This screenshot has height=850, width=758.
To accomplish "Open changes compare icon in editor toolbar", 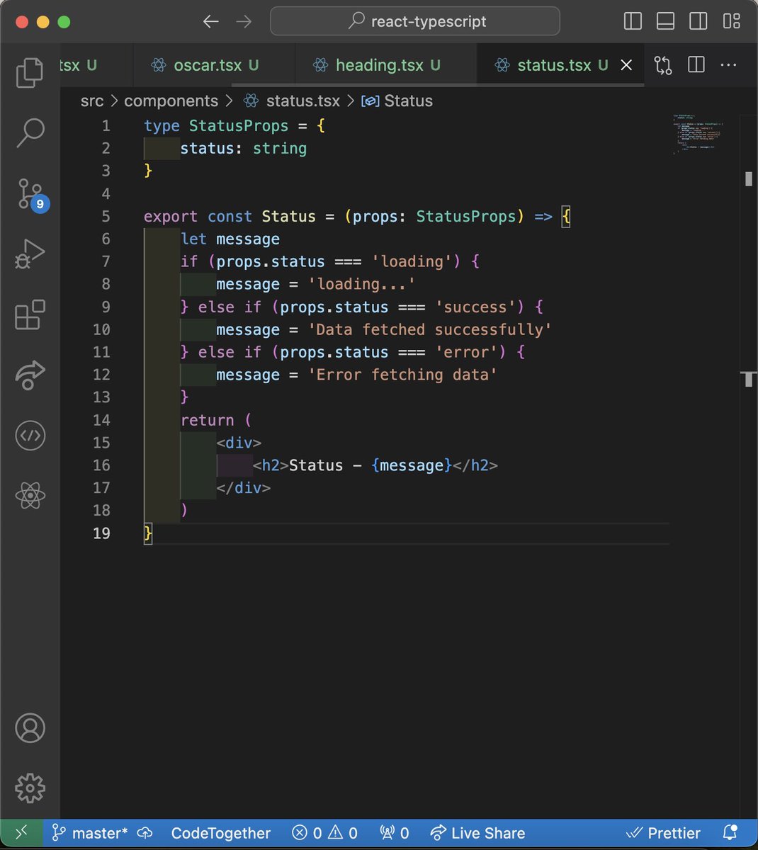I will tap(663, 65).
